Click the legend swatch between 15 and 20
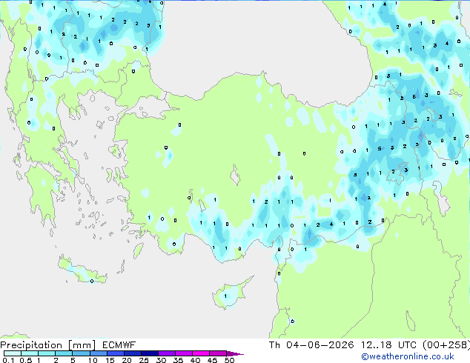Screen dimensions: 470x363 tap(115, 353)
